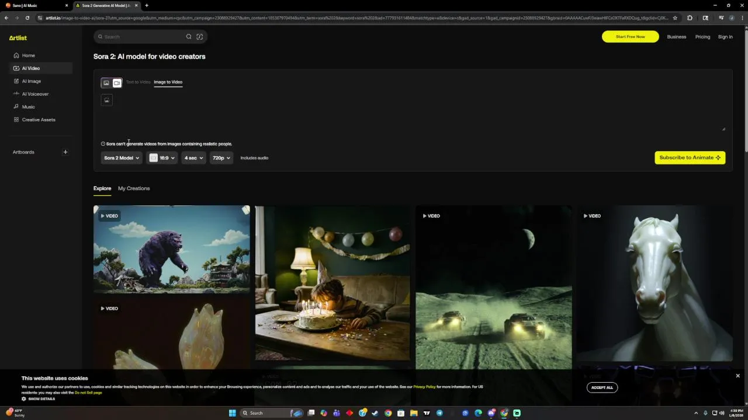Show hidden system tray icons chevron
Viewport: 748px width, 420px height.
pos(695,413)
